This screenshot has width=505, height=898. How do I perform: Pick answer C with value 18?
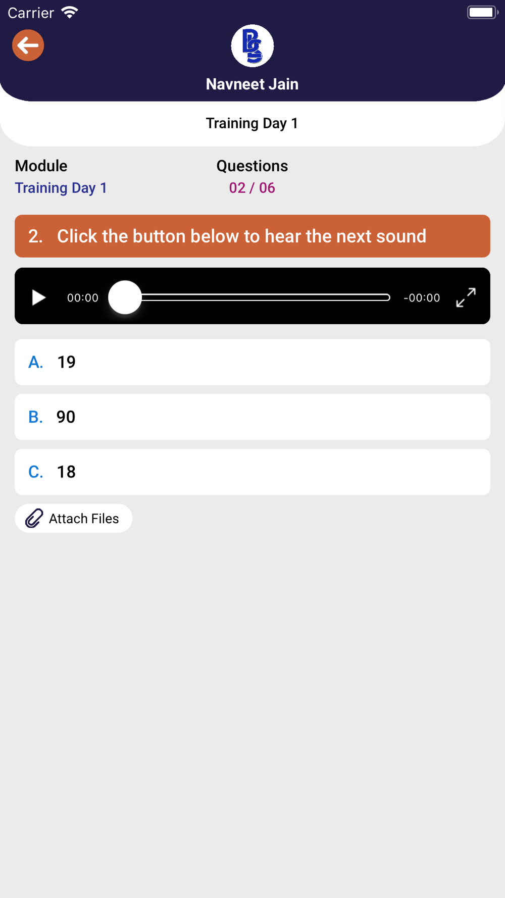[252, 472]
